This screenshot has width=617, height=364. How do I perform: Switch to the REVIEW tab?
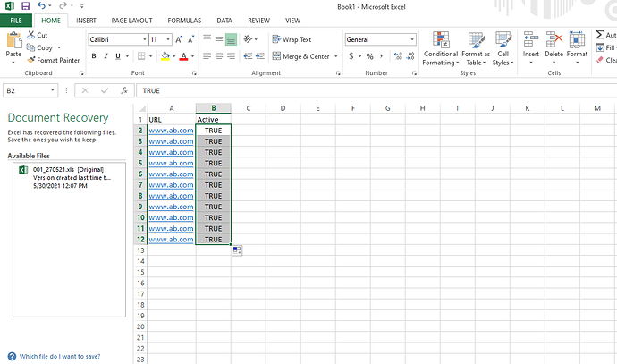(258, 21)
